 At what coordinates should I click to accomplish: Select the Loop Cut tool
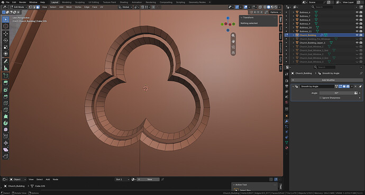[x=6, y=103]
